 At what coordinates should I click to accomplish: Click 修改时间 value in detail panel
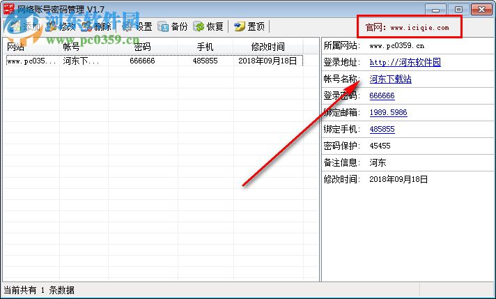[398, 179]
